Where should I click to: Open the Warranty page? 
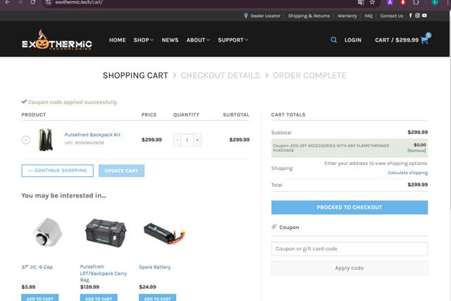pos(347,16)
